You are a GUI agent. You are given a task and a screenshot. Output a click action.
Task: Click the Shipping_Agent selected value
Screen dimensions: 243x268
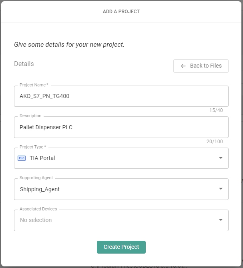tap(40, 189)
